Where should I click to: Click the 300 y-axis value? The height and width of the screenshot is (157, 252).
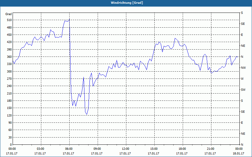[9, 72]
